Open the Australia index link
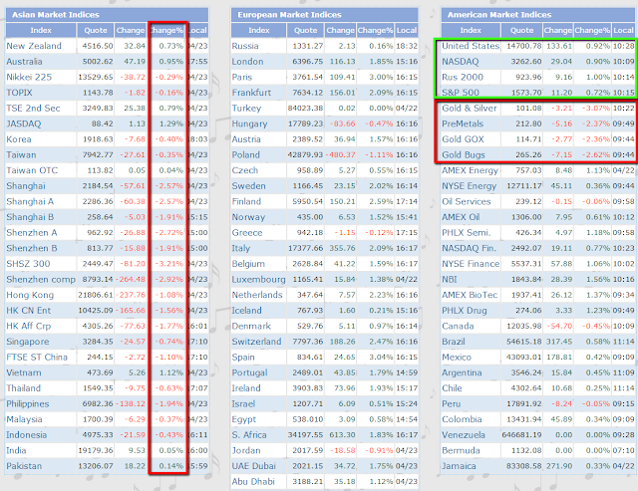The width and height of the screenshot is (638, 491). [x=24, y=62]
